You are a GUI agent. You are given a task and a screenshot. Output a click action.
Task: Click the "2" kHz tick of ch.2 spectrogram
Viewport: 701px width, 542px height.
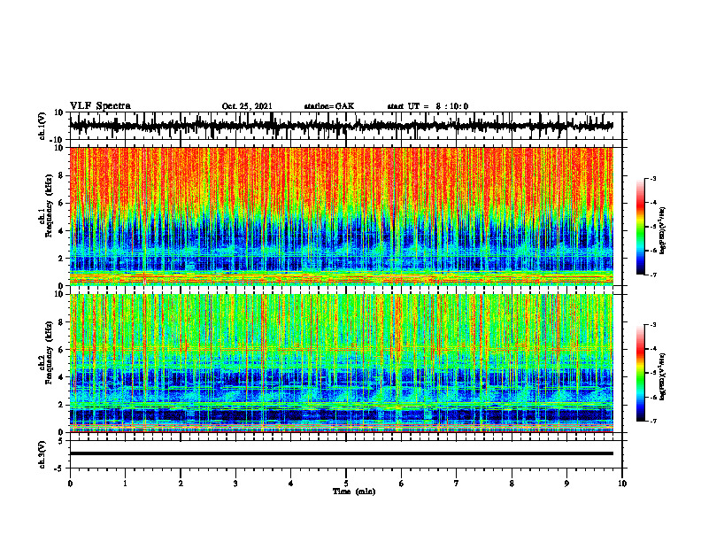click(61, 405)
